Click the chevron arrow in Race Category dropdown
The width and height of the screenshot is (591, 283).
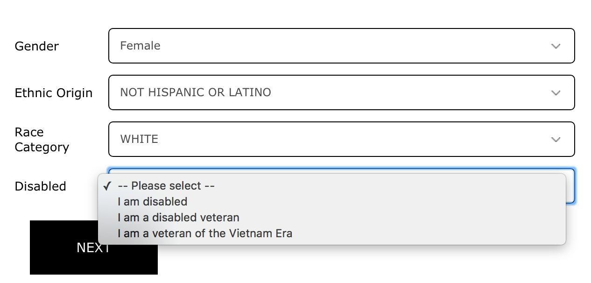[x=556, y=140]
